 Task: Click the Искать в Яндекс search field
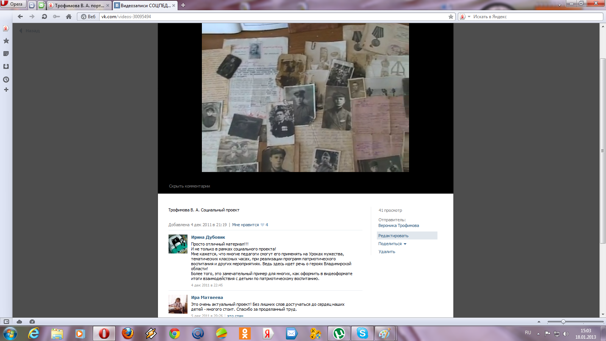pos(537,17)
